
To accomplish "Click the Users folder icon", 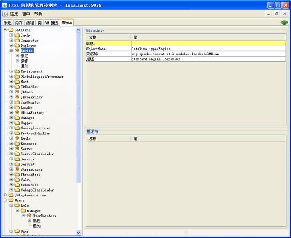I will 11,200.
